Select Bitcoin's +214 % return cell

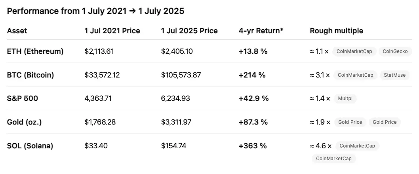coord(252,75)
